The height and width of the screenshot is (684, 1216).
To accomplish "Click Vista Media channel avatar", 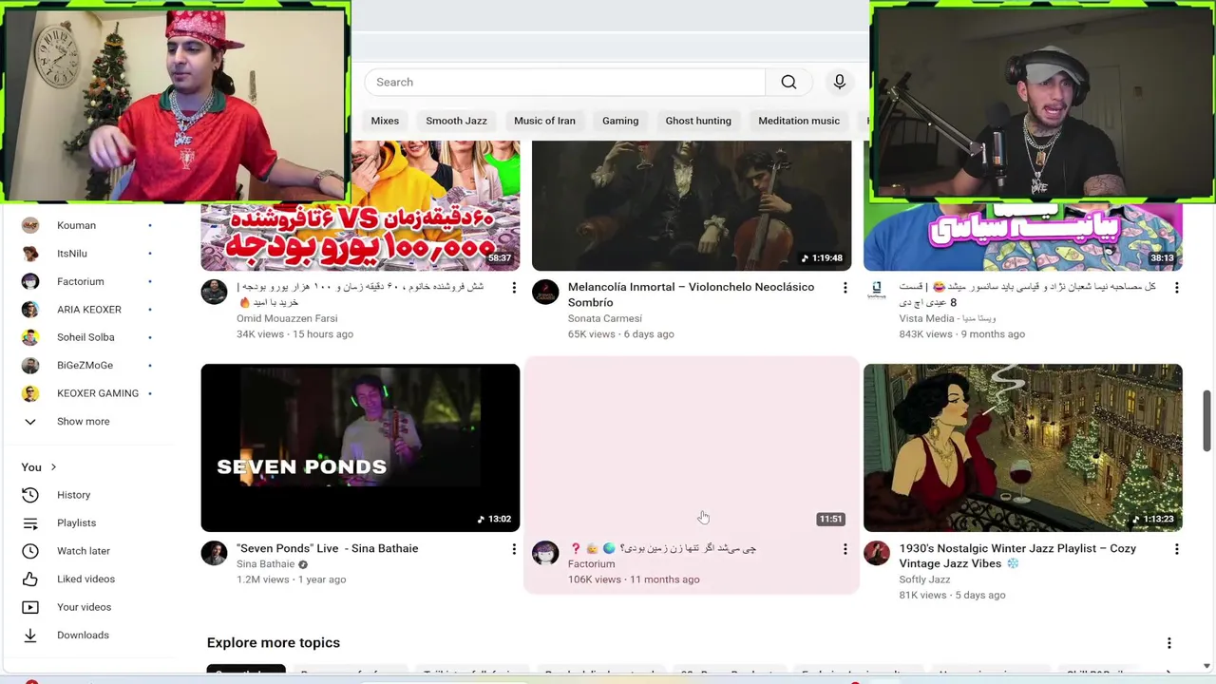I will pyautogui.click(x=877, y=292).
